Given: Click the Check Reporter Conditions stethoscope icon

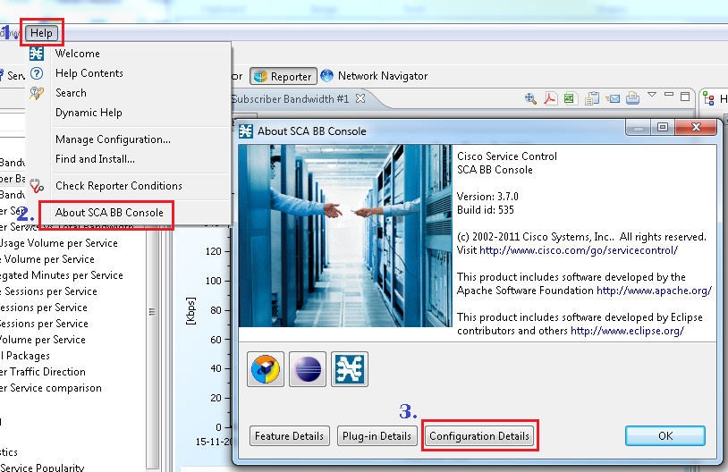Looking at the screenshot, I should (x=36, y=186).
